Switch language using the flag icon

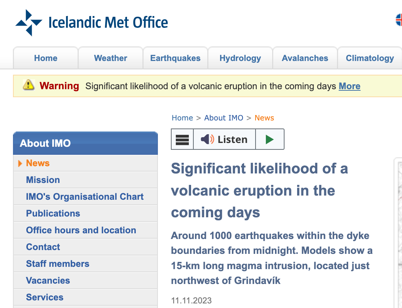[x=399, y=20]
